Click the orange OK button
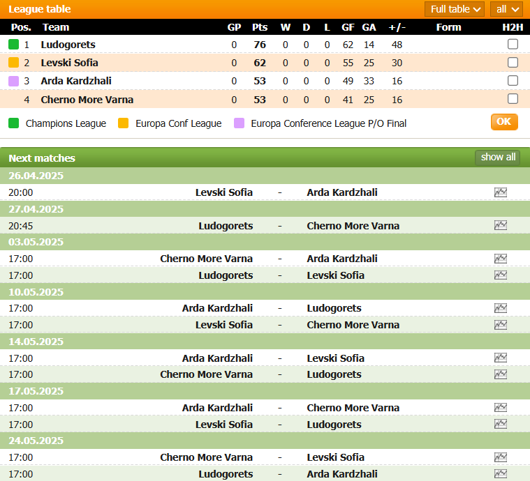The image size is (530, 481). [504, 121]
